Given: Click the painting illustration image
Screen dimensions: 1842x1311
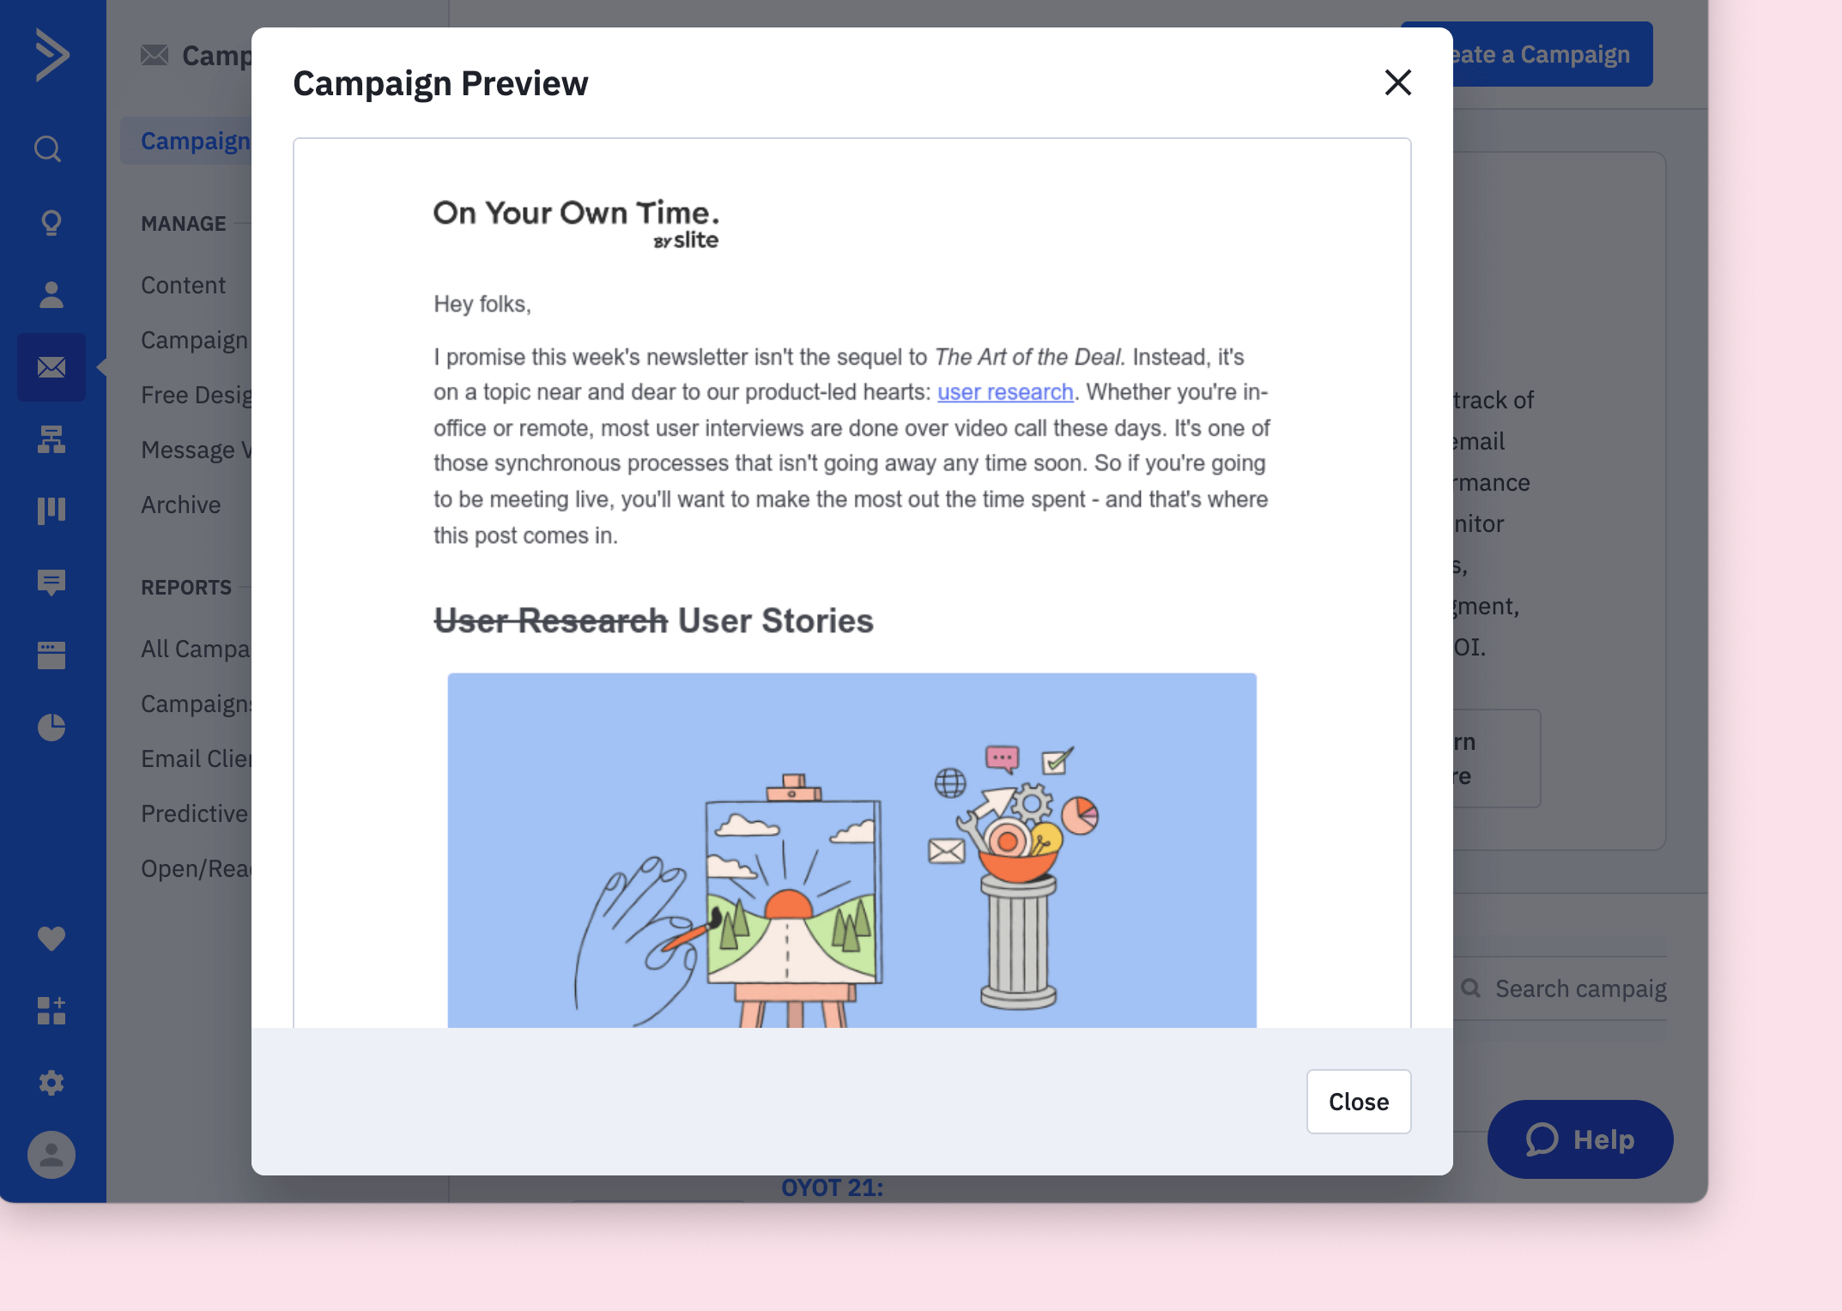Looking at the screenshot, I should click(851, 849).
